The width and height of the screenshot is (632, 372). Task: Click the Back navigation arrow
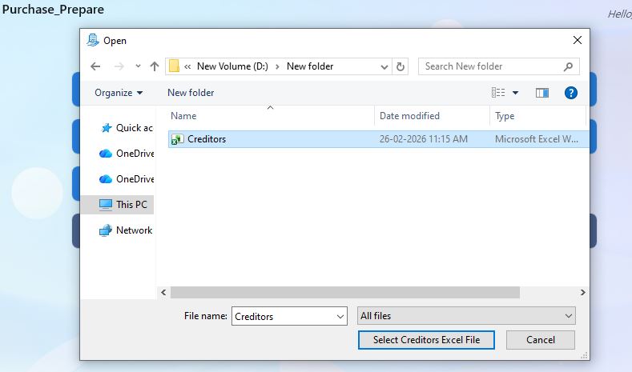pos(95,66)
